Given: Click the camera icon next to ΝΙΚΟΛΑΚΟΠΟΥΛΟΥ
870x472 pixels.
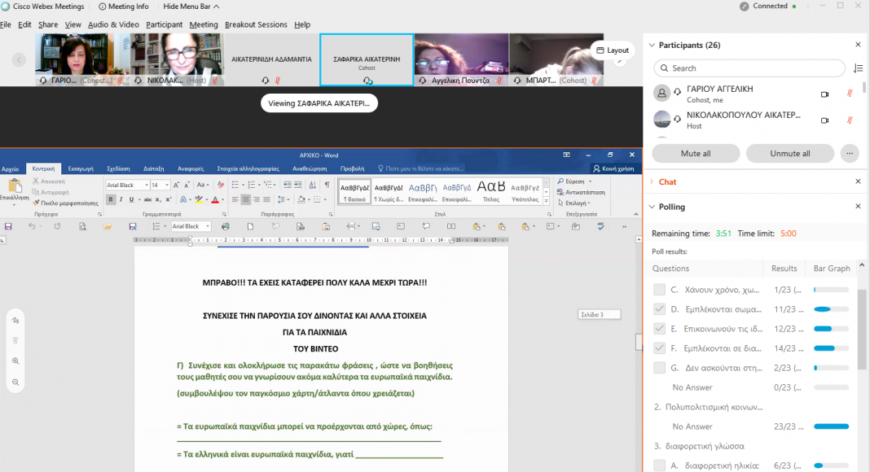Looking at the screenshot, I should pyautogui.click(x=824, y=120).
